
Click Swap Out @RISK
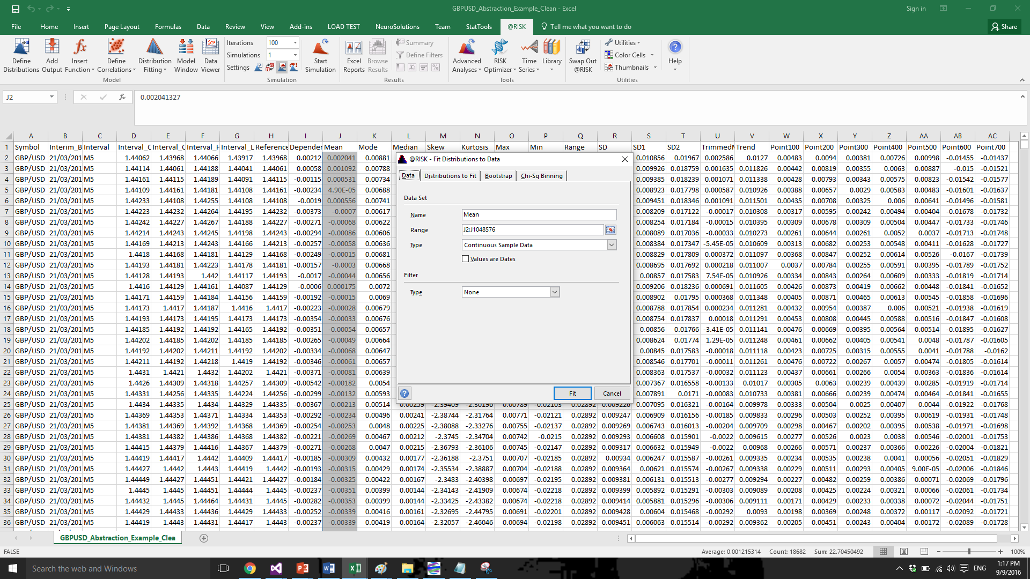583,55
